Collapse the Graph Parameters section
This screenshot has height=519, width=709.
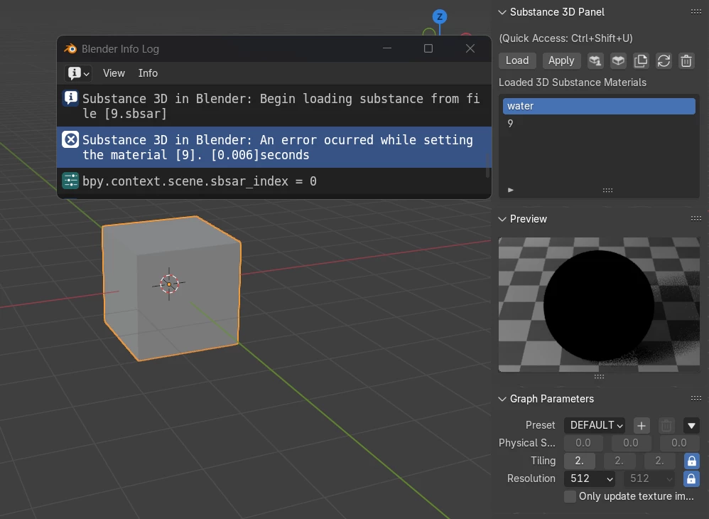(502, 399)
